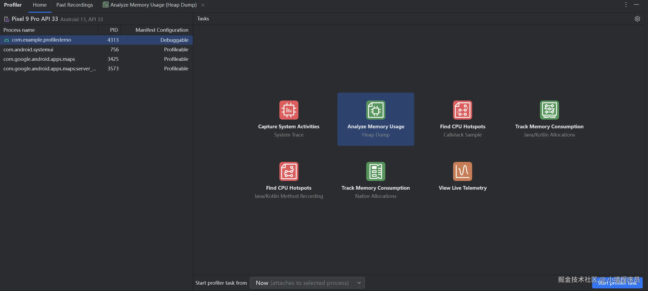Sort by the PID column header
Viewport: 648px width, 291px height.
[114, 30]
